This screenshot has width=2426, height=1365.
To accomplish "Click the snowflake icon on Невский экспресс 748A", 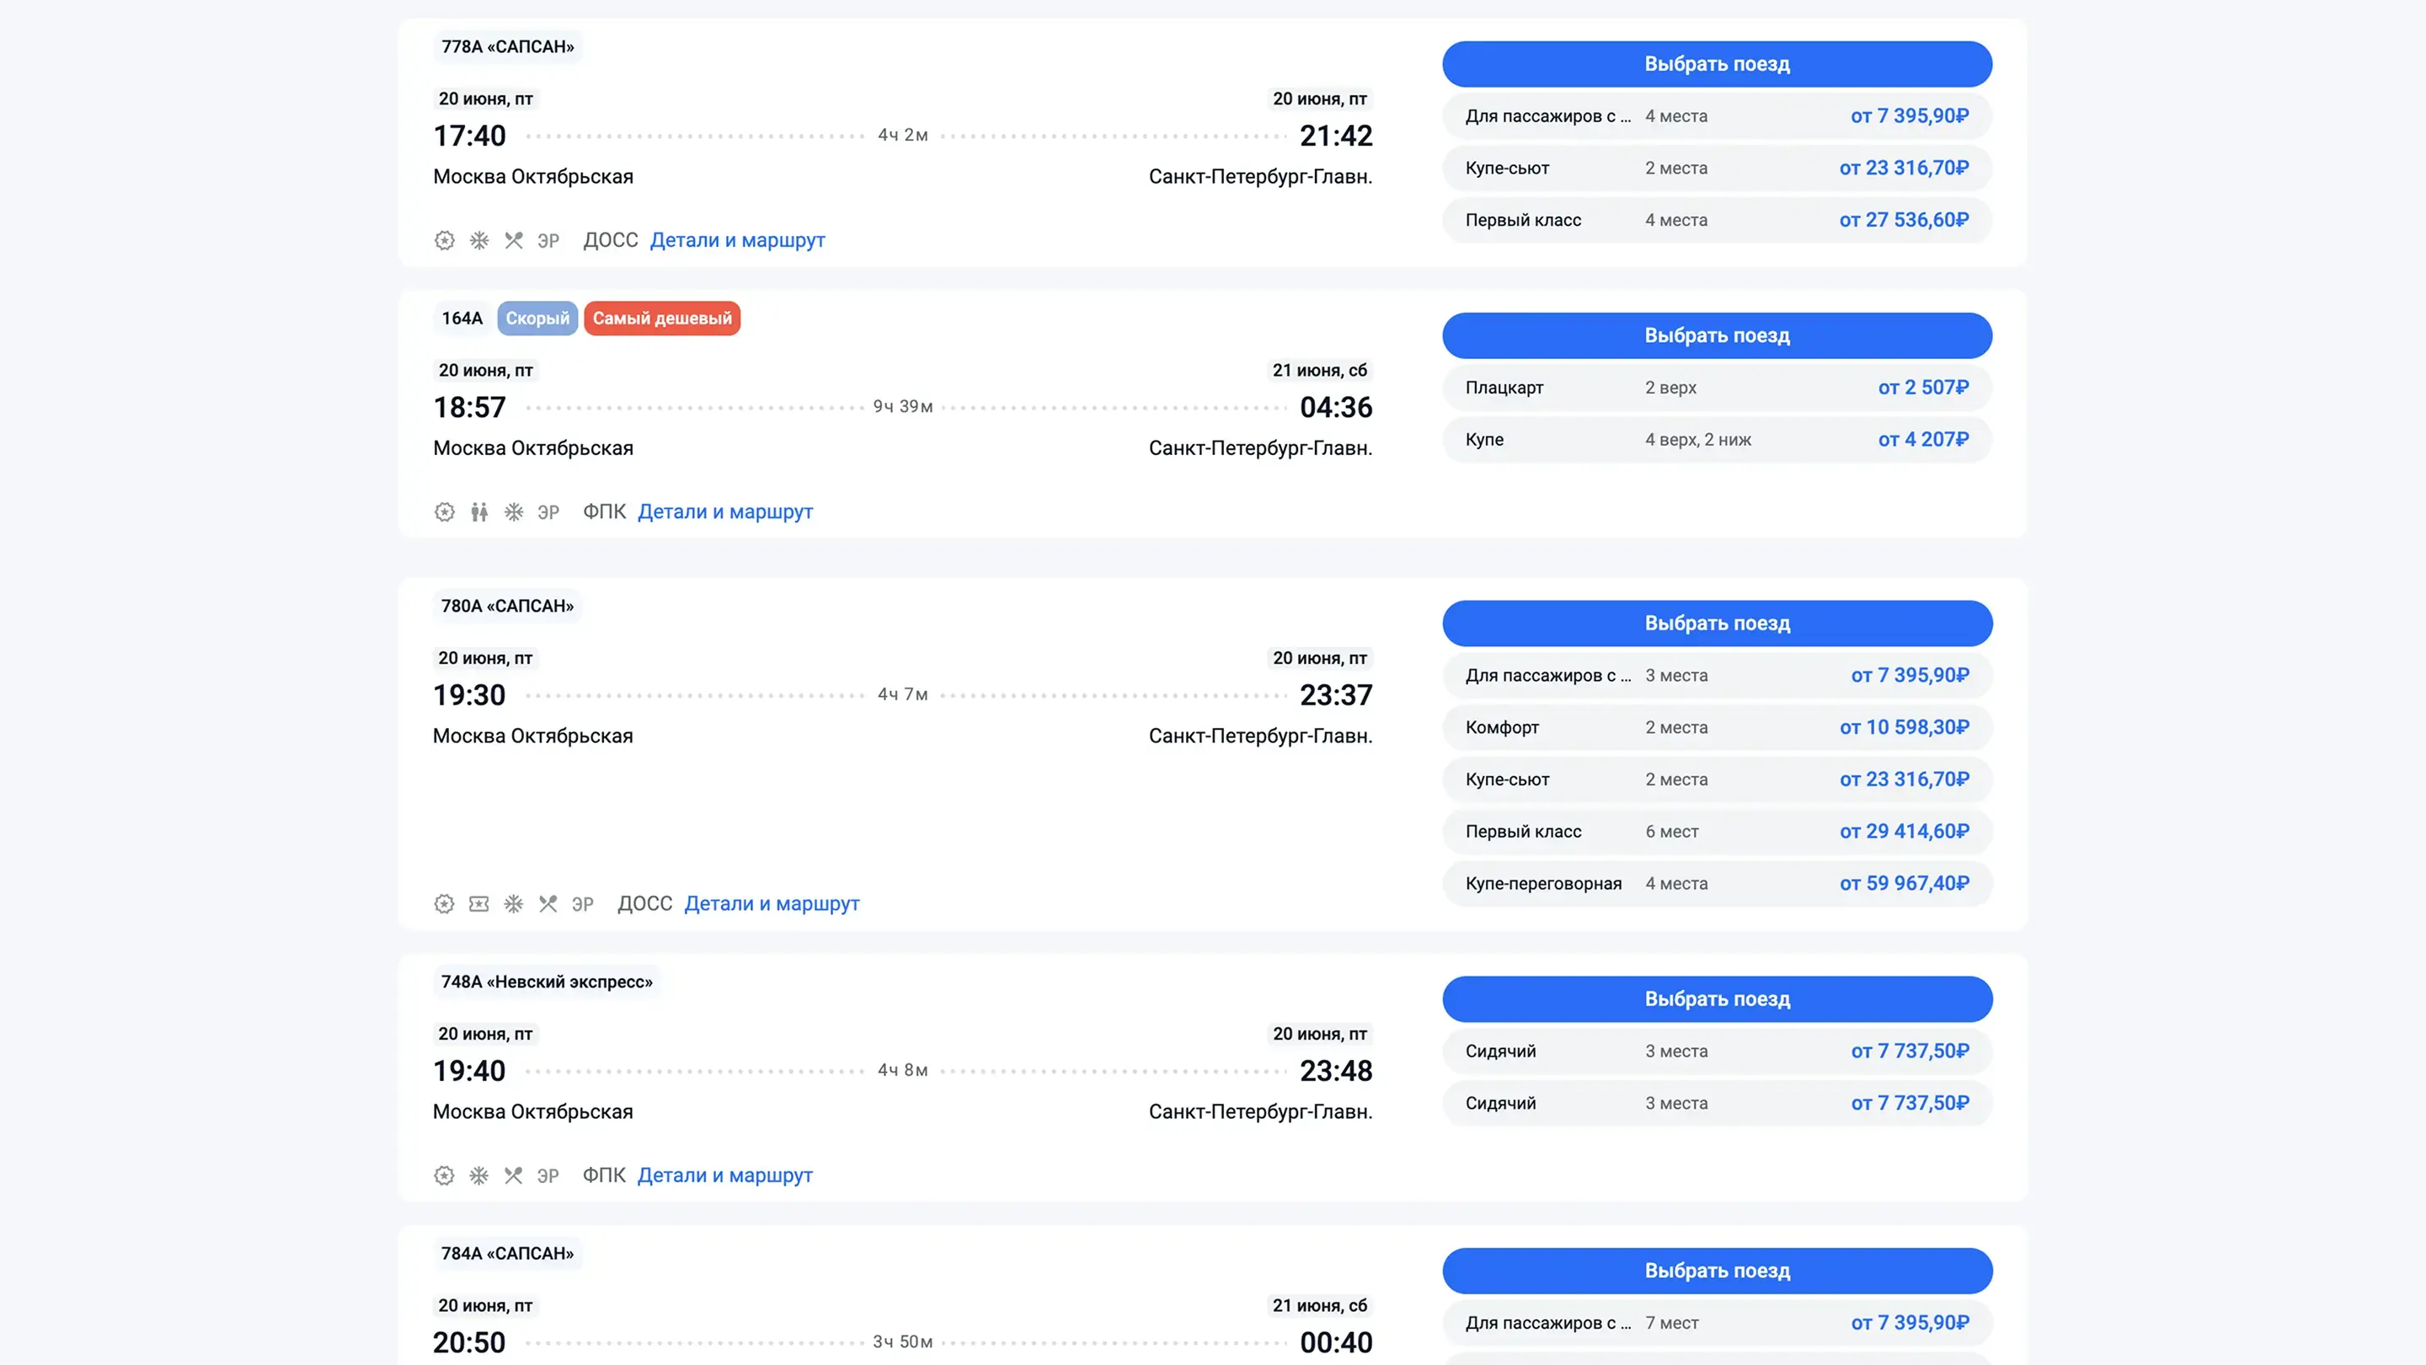I will click(x=479, y=1175).
